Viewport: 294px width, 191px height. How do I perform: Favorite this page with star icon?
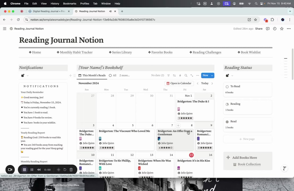point(282,29)
